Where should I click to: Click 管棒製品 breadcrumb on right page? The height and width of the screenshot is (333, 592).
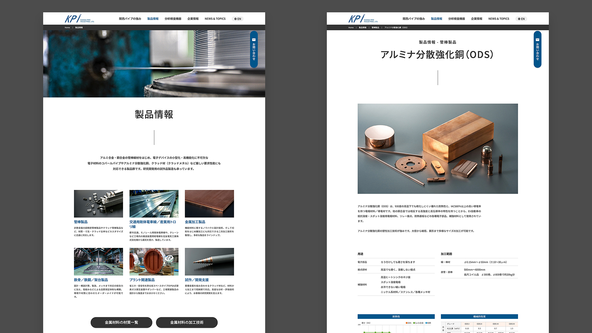point(375,27)
